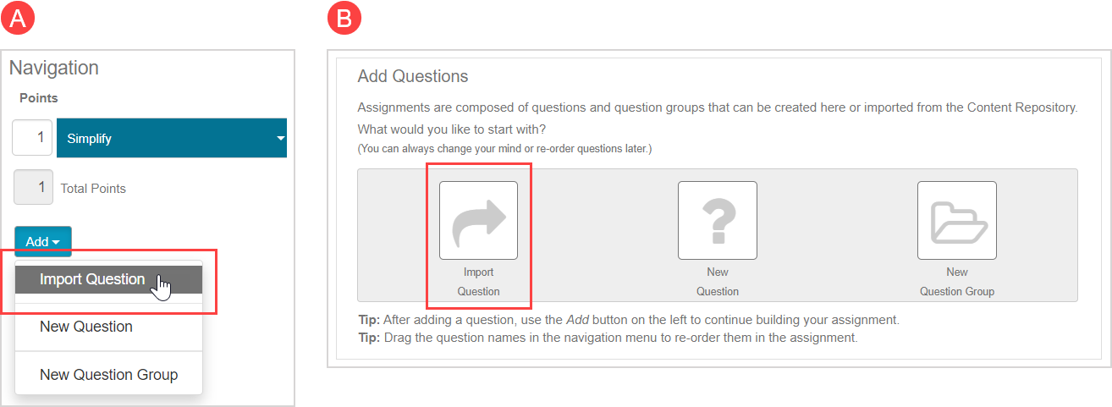Click the points field beside Simplify

(x=32, y=138)
